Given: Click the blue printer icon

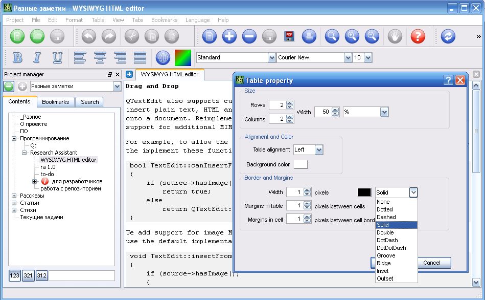Looking at the screenshot, I should pyautogui.click(x=309, y=36).
